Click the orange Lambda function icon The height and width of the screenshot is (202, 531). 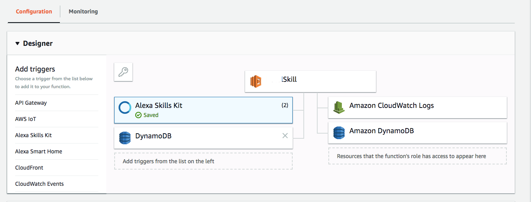click(256, 81)
